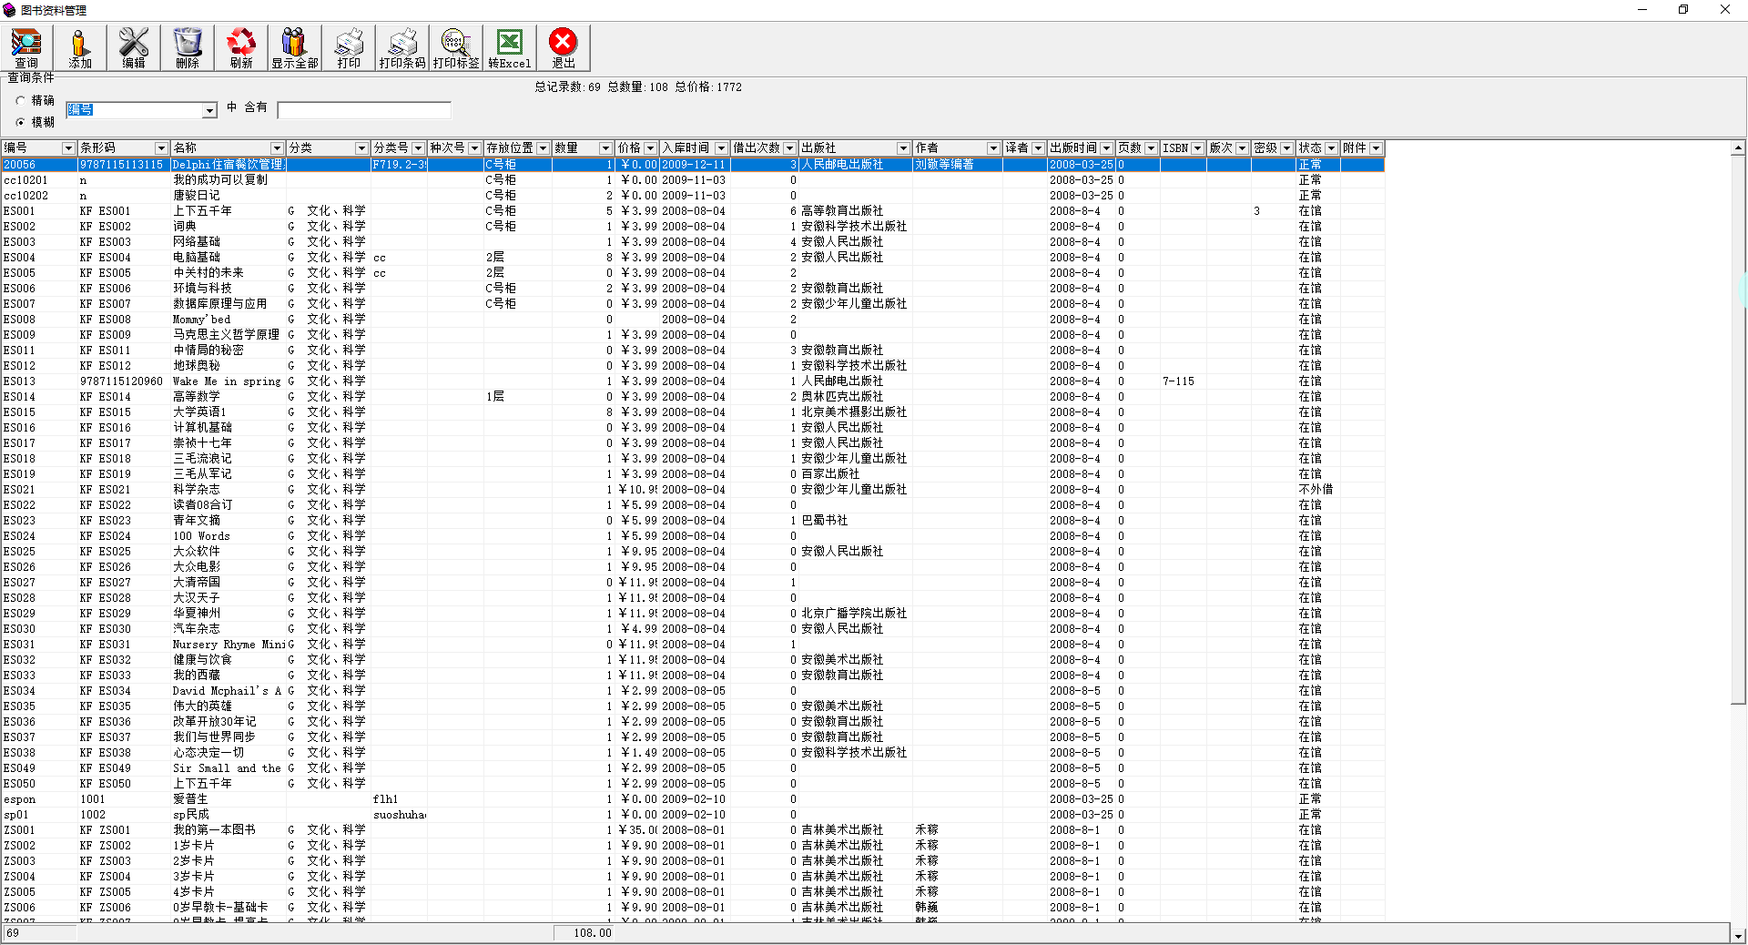Click the vertical scrollbar down arrow
This screenshot has height=945, width=1748.
(x=1738, y=935)
